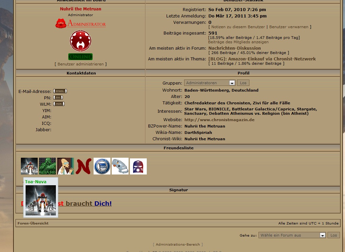Click the MSN icon next to WLM

[x=59, y=104]
